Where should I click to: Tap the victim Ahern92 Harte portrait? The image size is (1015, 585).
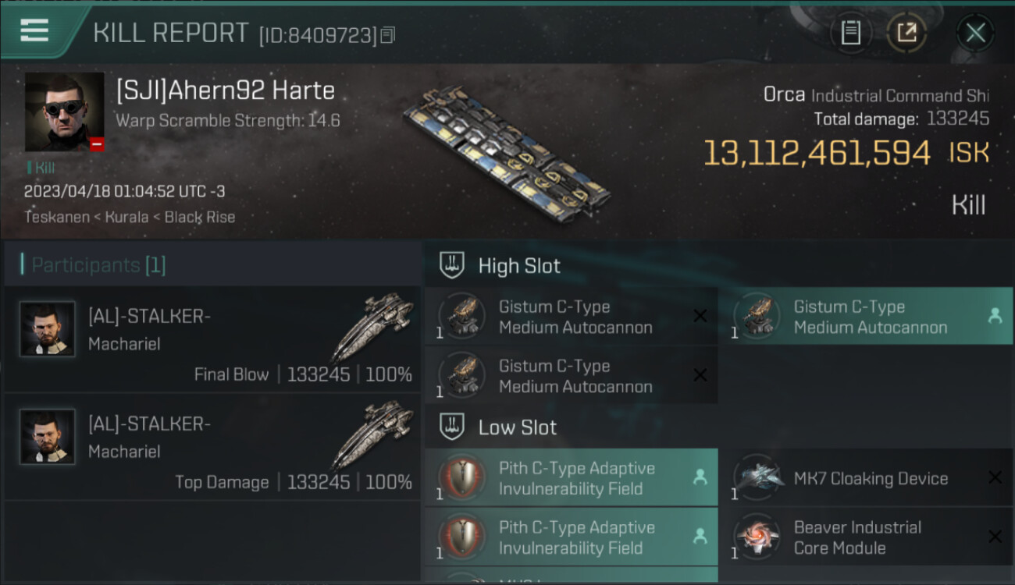[x=64, y=112]
